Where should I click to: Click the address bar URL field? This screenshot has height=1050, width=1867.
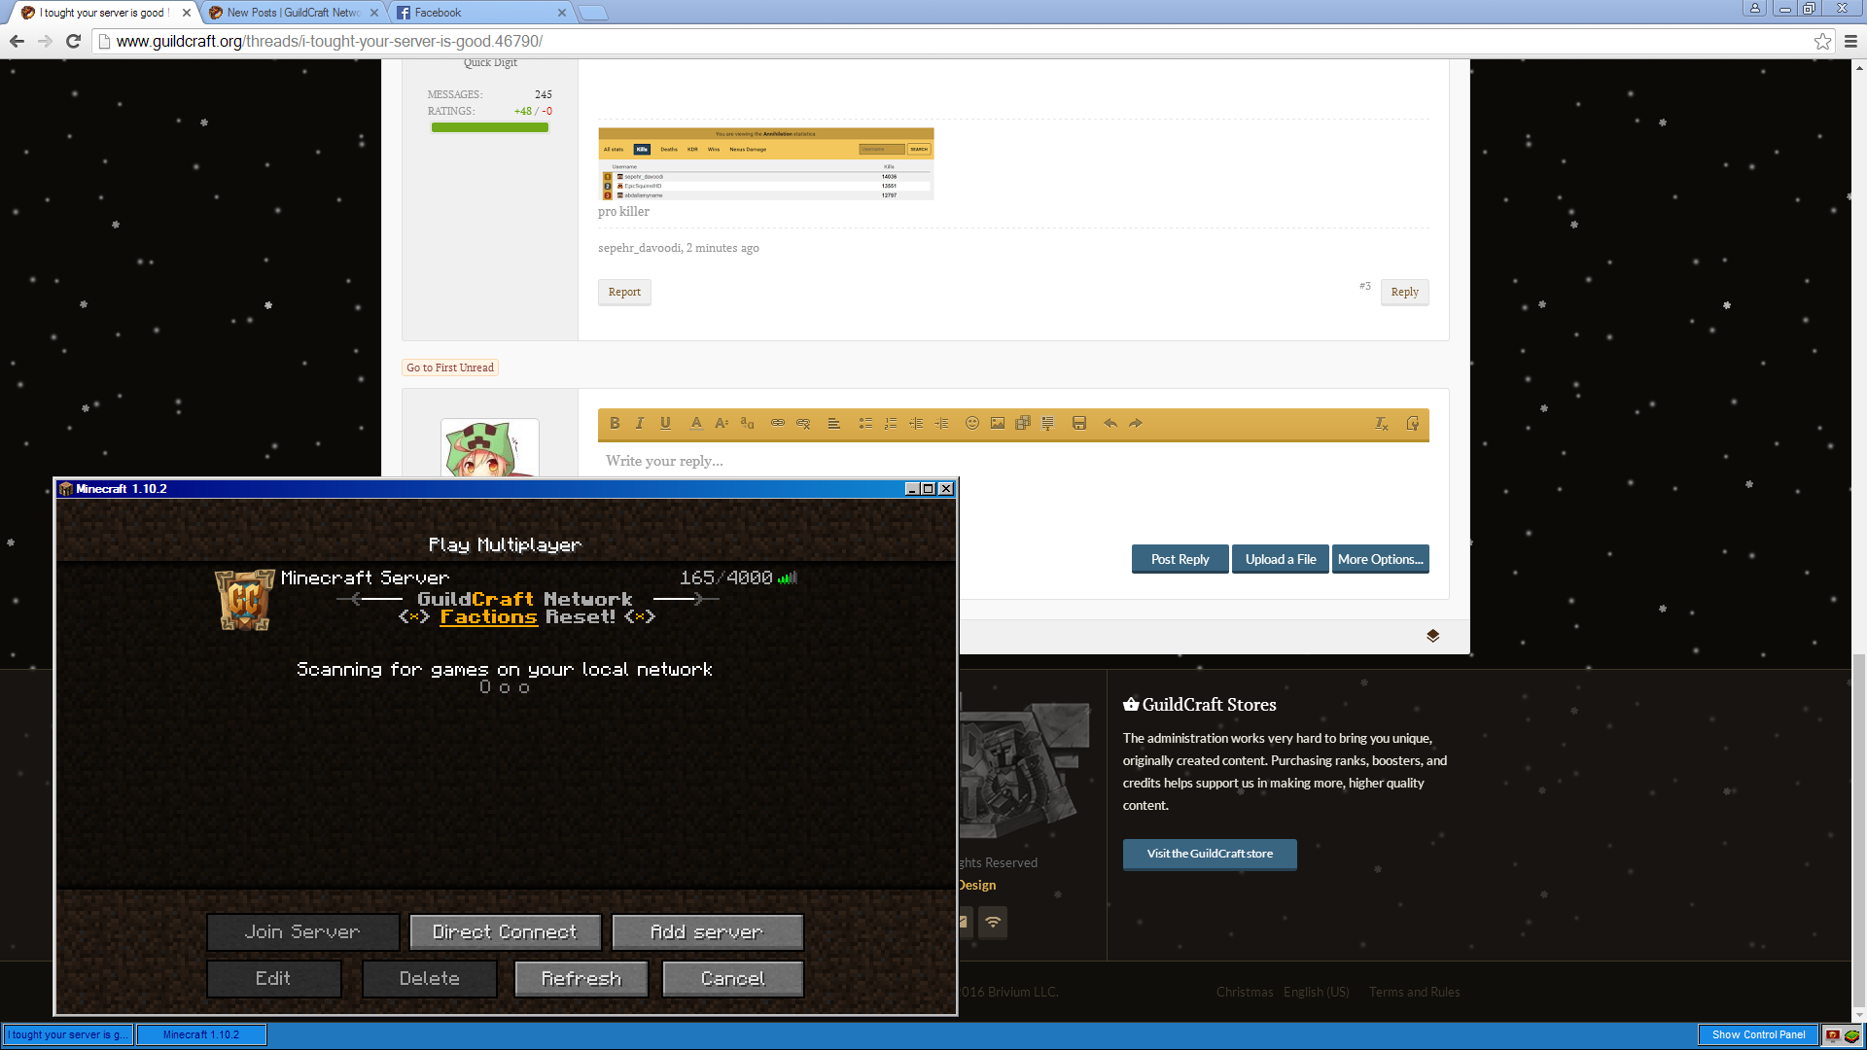[953, 41]
